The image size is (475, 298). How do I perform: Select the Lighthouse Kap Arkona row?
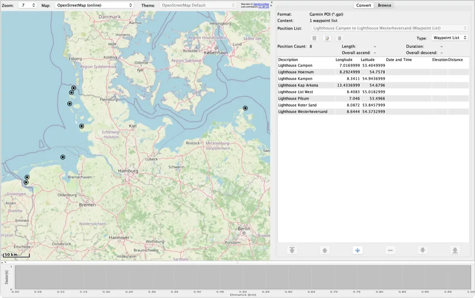(374, 85)
